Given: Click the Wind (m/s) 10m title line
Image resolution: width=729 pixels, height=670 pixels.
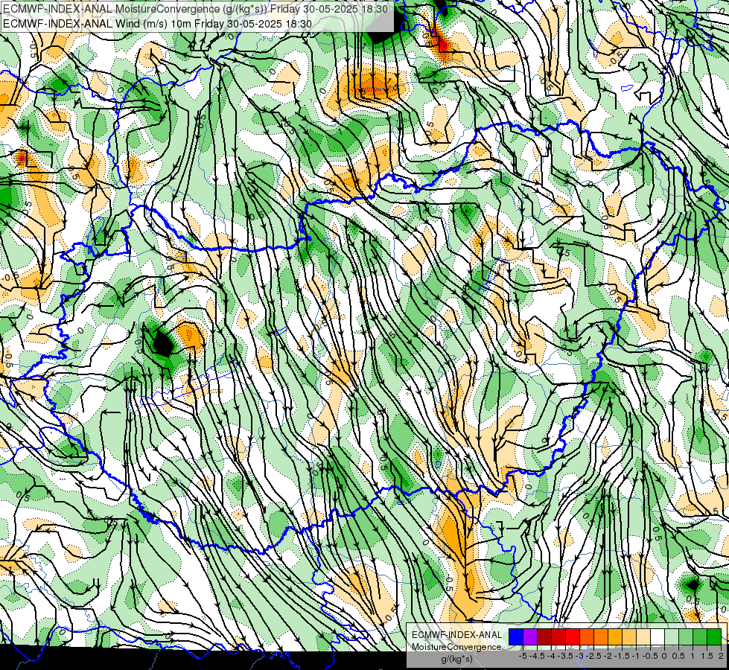Looking at the screenshot, I should (x=156, y=23).
